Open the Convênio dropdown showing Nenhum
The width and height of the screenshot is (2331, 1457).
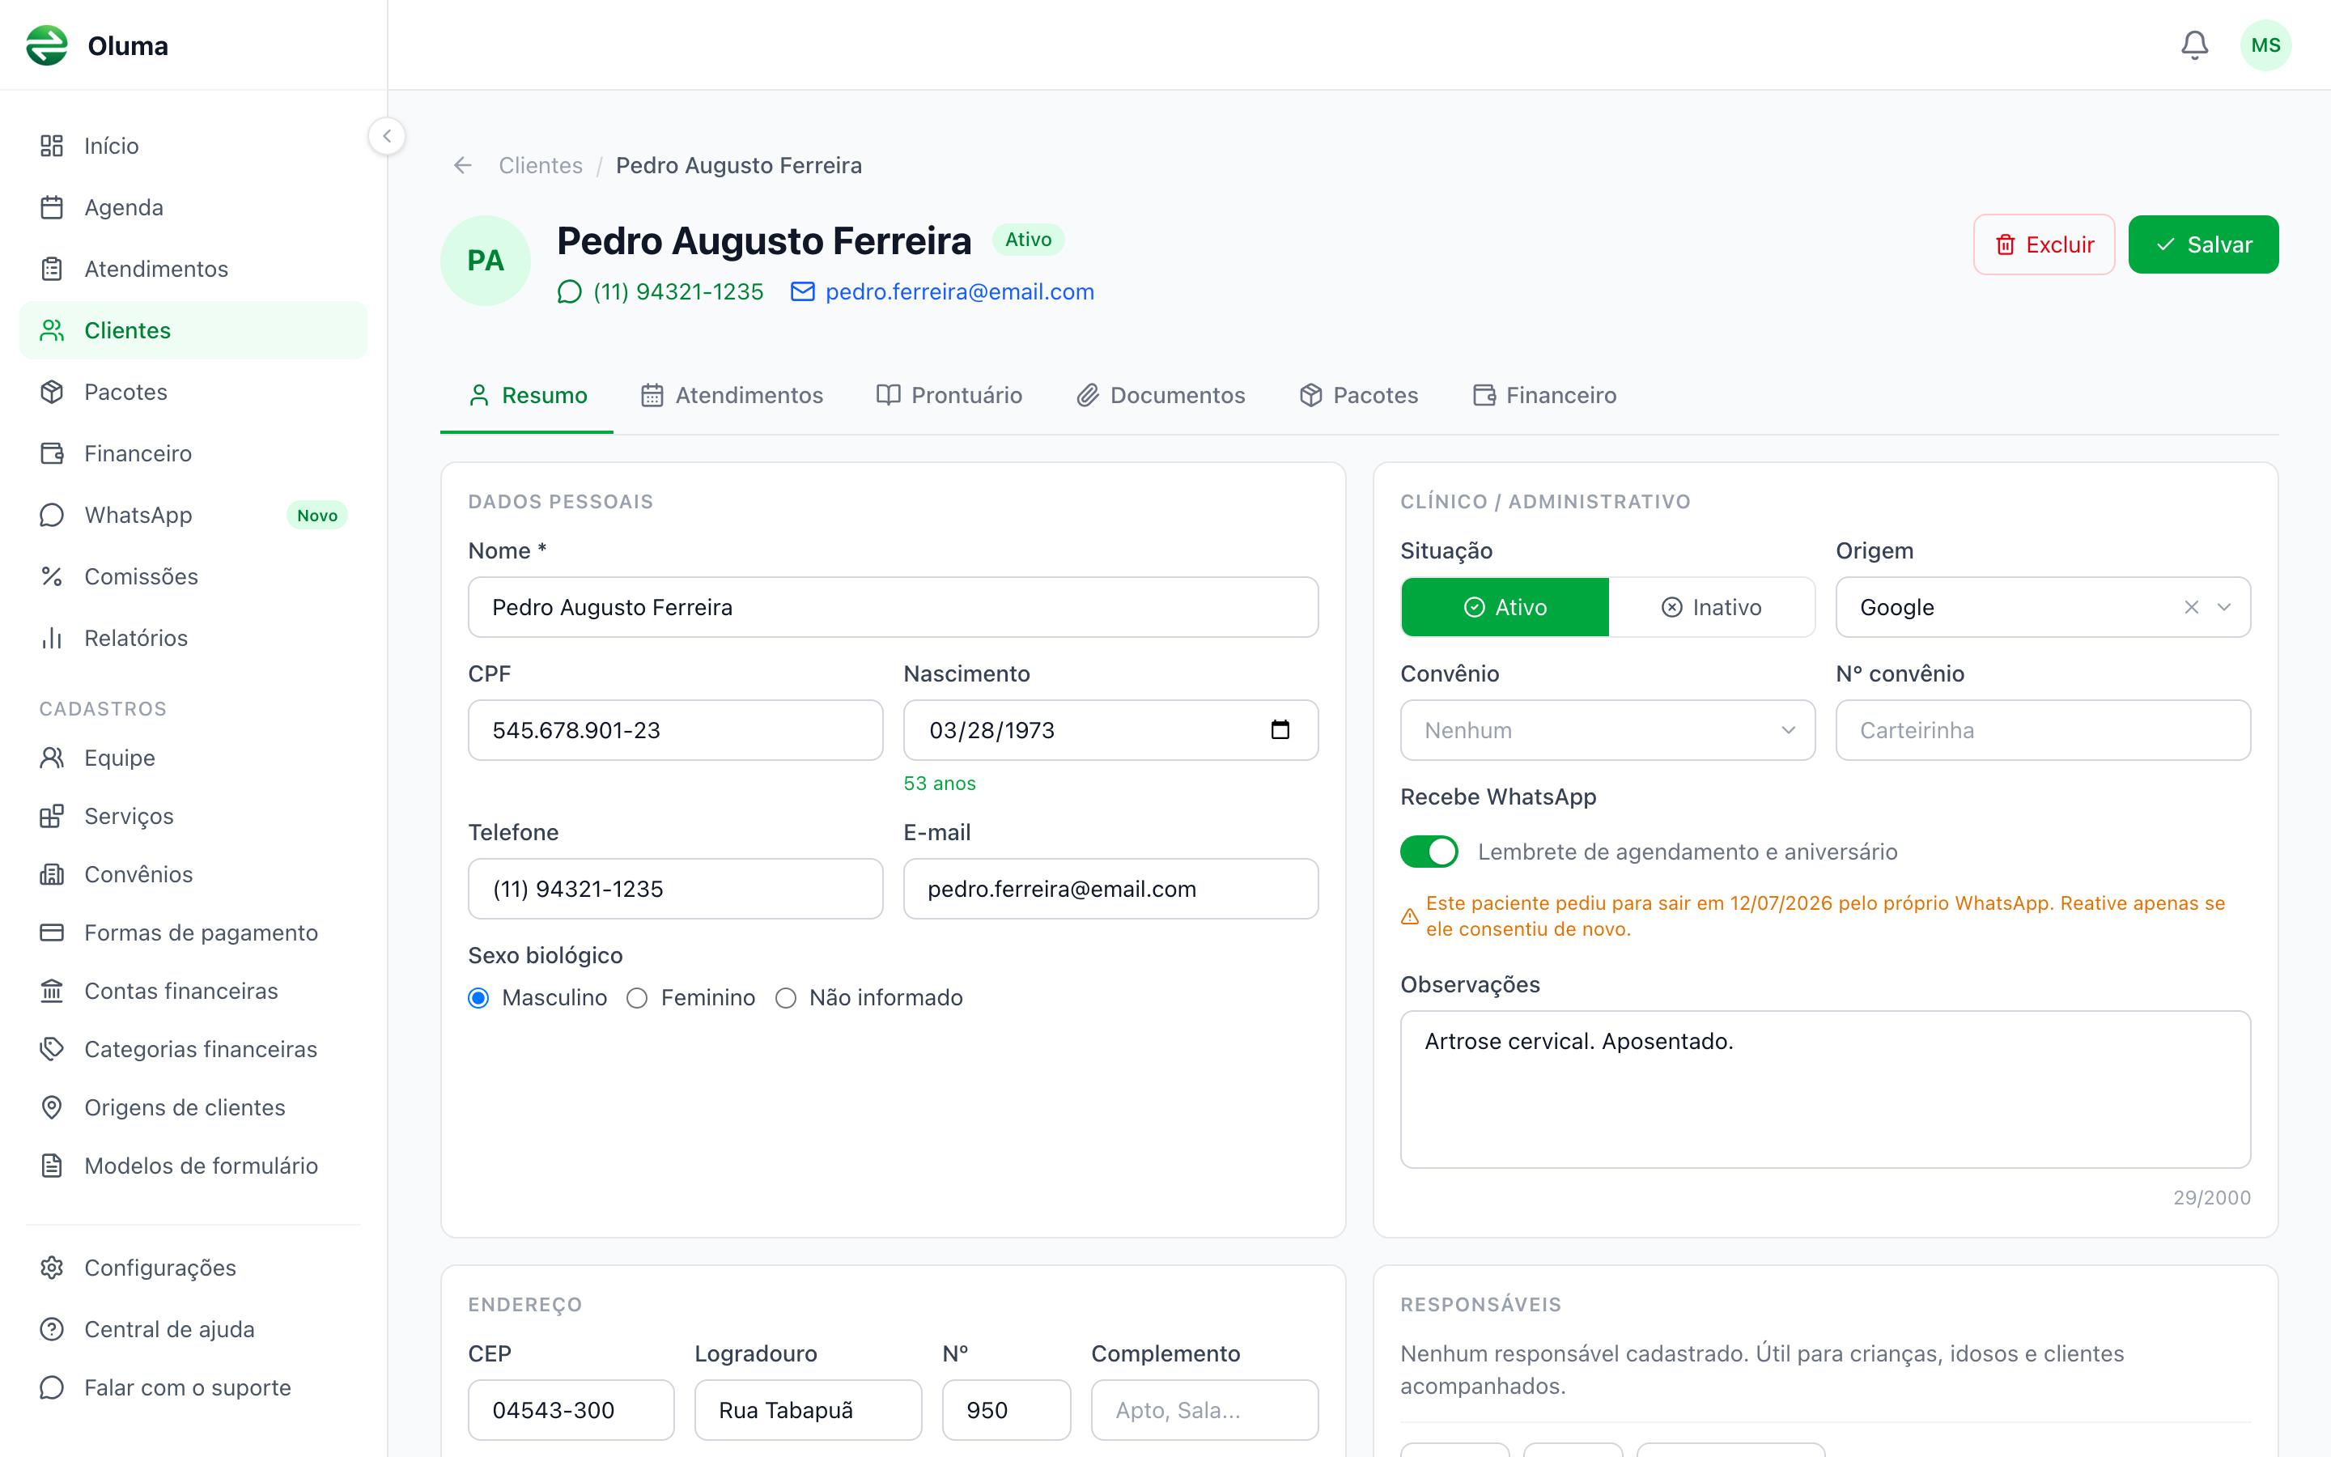(1607, 730)
